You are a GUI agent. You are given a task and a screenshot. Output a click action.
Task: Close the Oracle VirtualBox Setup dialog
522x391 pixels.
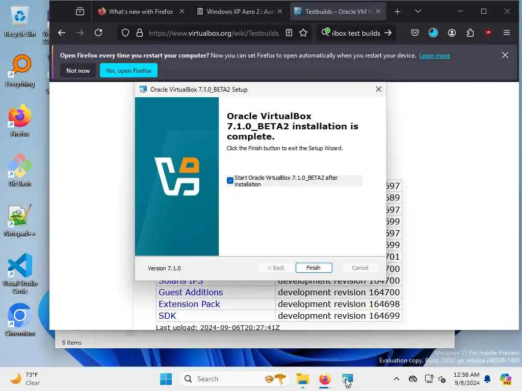click(379, 90)
